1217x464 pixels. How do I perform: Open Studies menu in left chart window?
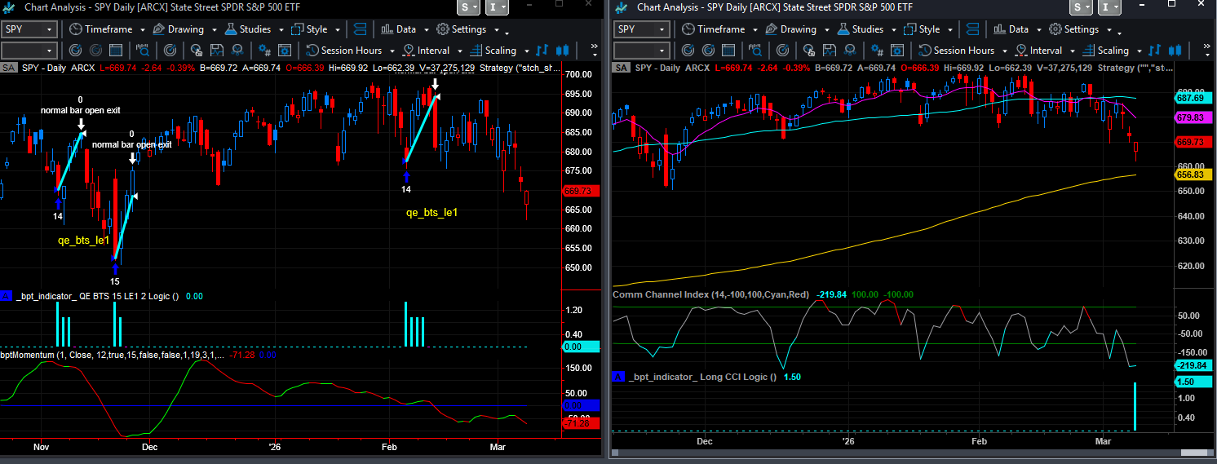(x=254, y=29)
